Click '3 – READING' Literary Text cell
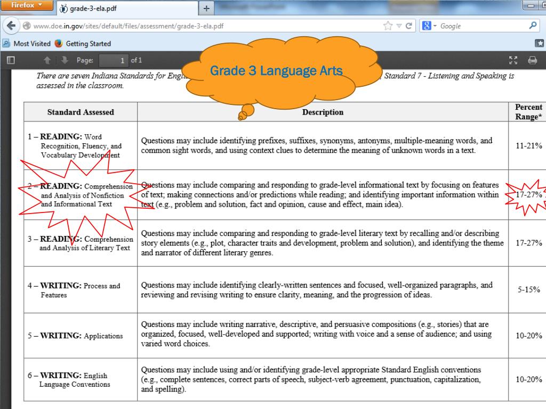The image size is (546, 409). (81, 243)
